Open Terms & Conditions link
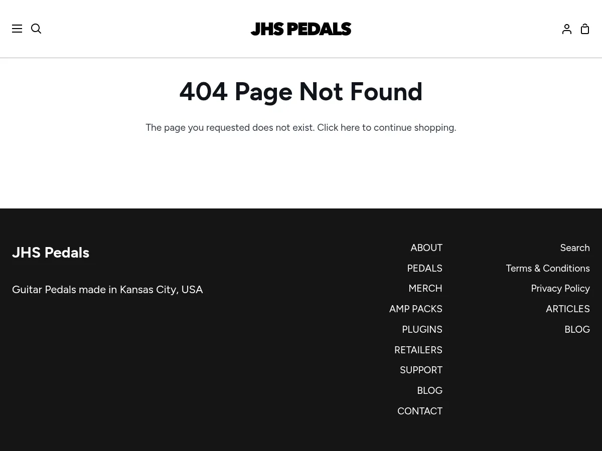The width and height of the screenshot is (602, 451). click(547, 269)
